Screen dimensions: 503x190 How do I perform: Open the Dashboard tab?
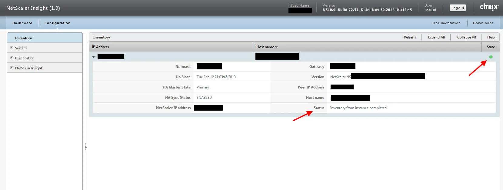(x=22, y=23)
